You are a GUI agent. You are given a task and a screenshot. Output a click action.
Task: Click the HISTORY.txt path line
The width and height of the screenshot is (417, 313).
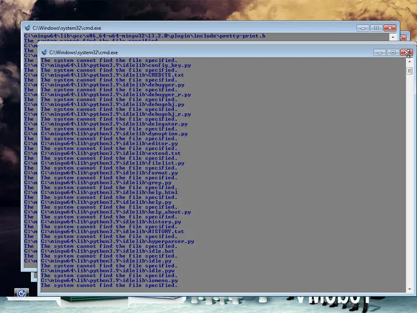[112, 231]
